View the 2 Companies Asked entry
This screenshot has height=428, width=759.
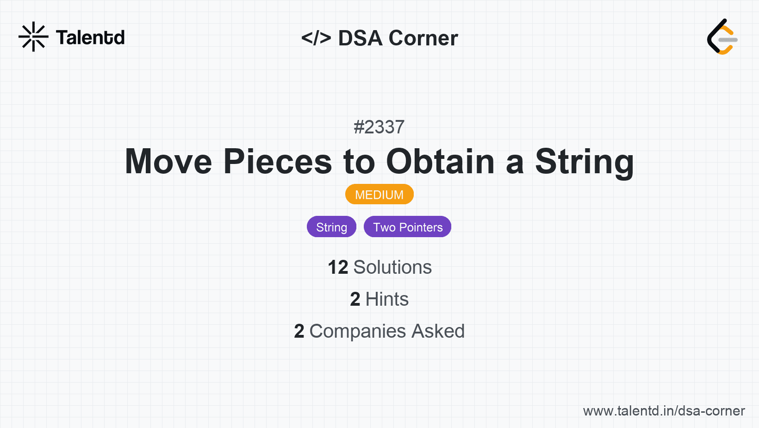pos(379,331)
